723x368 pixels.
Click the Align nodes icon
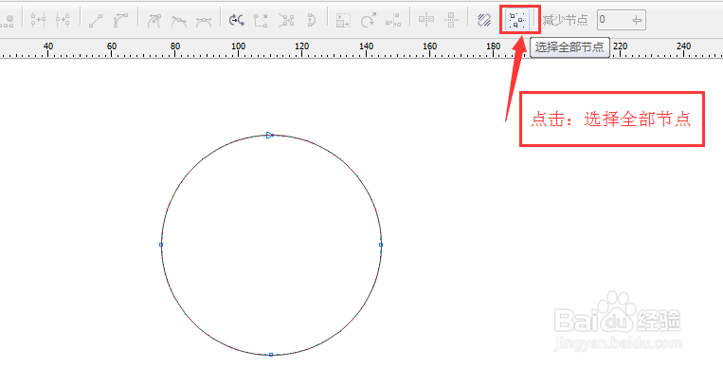pyautogui.click(x=393, y=20)
